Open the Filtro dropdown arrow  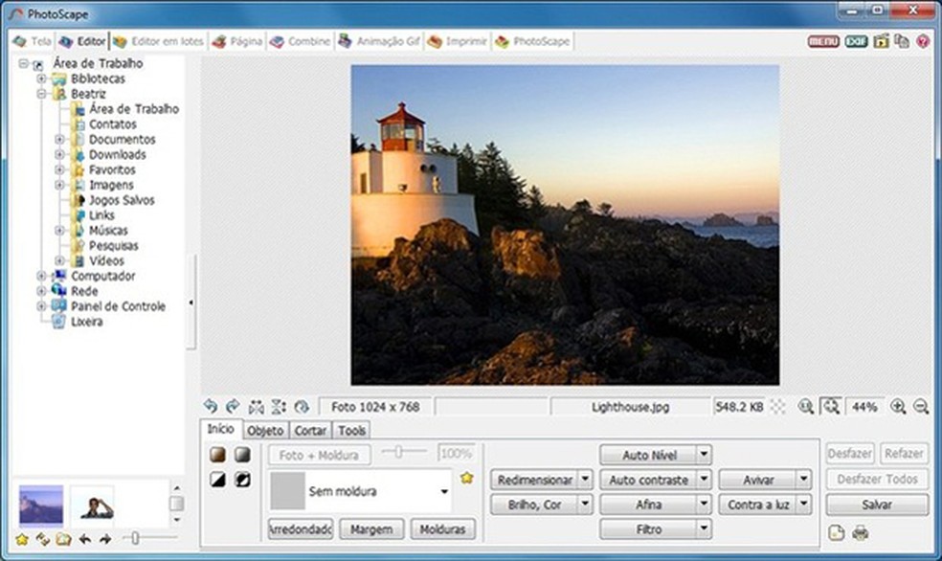point(705,528)
